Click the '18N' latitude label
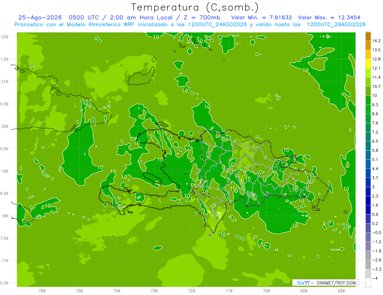This screenshot has height=295, width=383. [4, 216]
